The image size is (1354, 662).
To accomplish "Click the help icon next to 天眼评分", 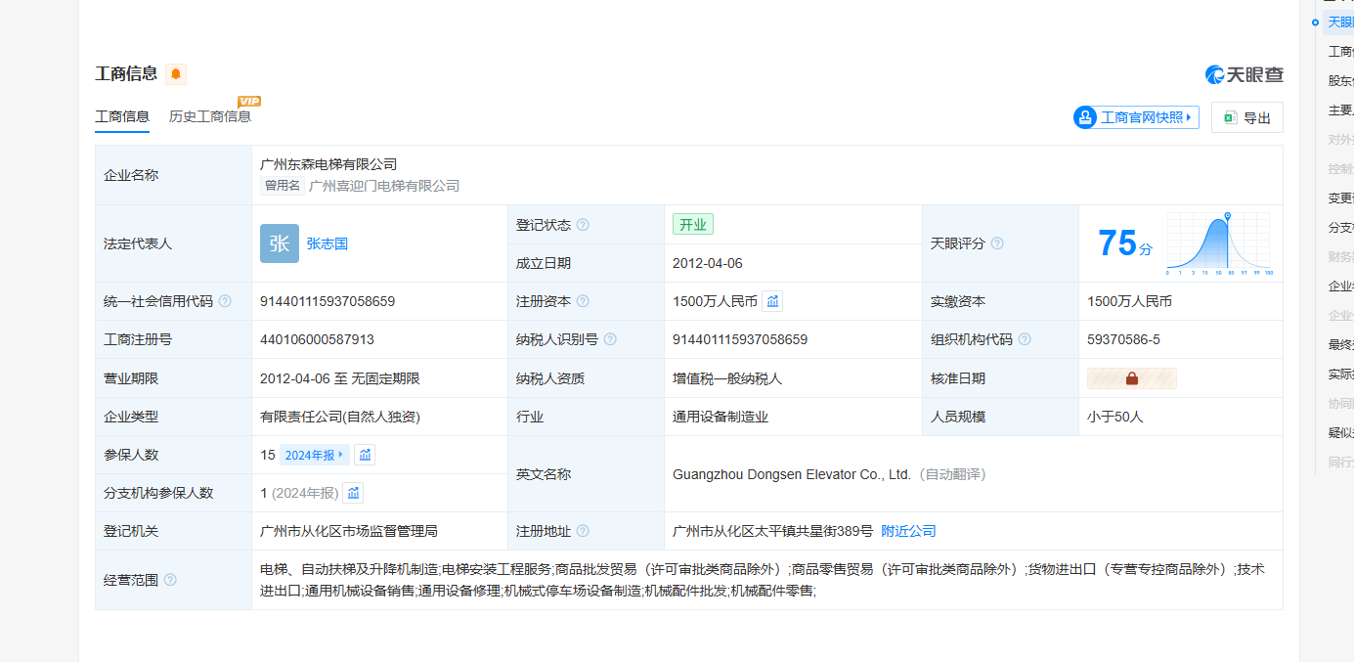I will point(997,243).
